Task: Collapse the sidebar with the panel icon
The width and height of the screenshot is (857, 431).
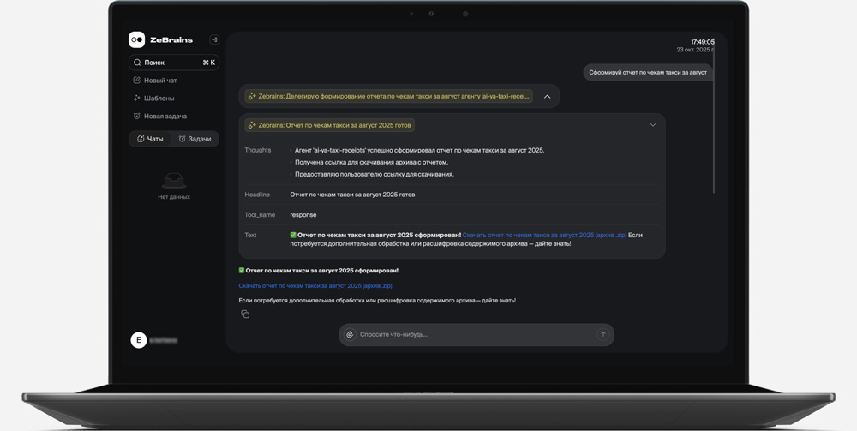Action: [x=214, y=39]
